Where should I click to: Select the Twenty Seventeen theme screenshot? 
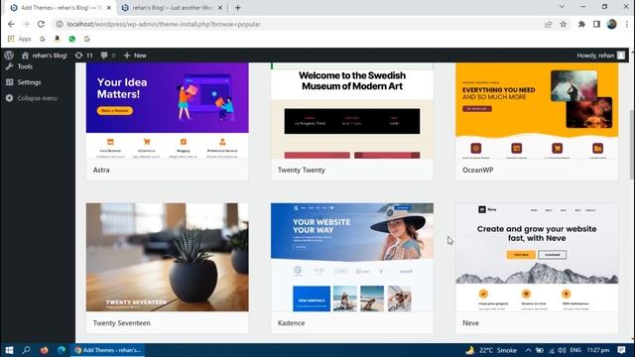[x=168, y=258]
